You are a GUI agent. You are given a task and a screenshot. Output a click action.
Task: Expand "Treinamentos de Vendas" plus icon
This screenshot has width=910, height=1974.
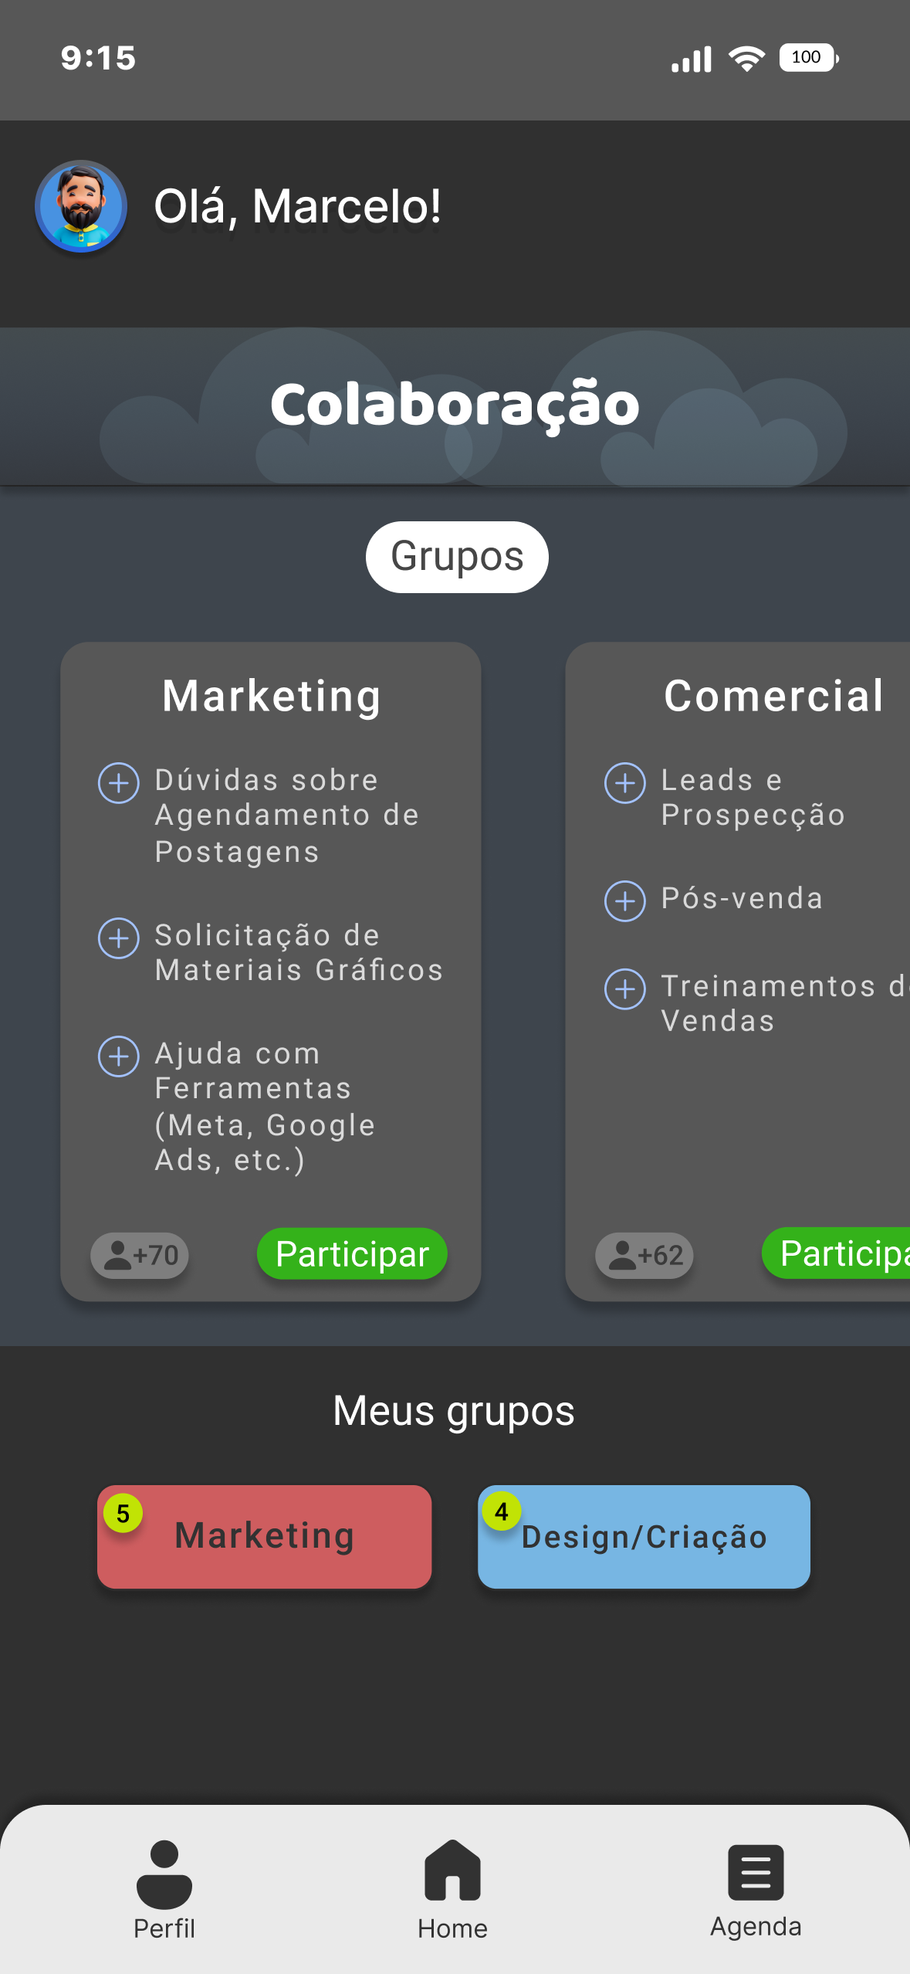(x=625, y=989)
